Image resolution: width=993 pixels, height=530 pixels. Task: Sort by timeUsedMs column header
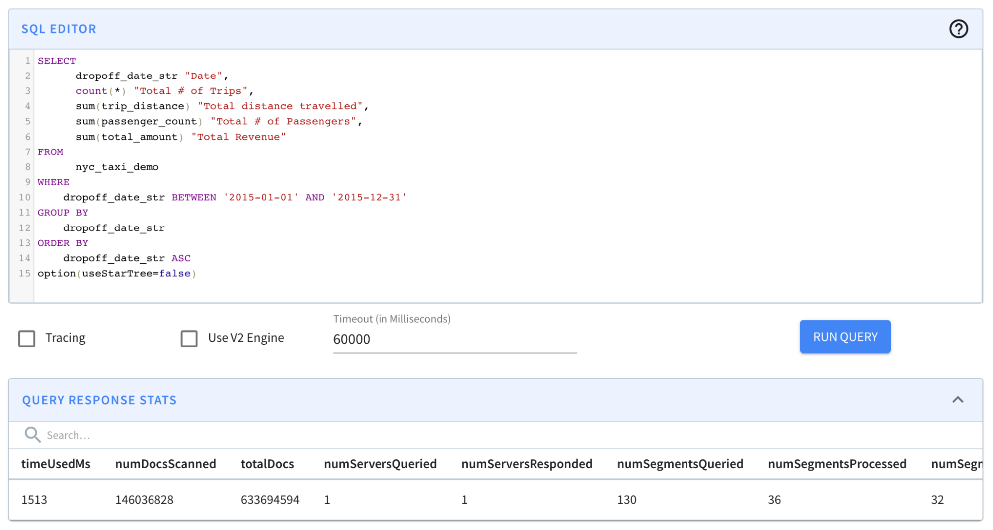[56, 464]
